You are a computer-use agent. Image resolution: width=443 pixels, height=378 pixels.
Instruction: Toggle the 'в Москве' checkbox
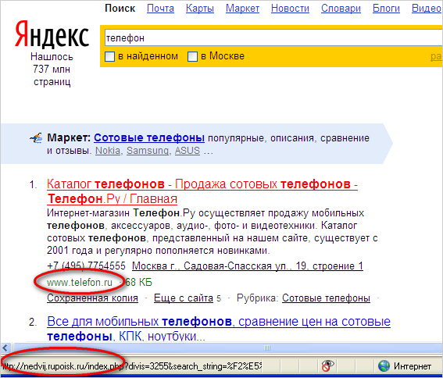click(192, 56)
